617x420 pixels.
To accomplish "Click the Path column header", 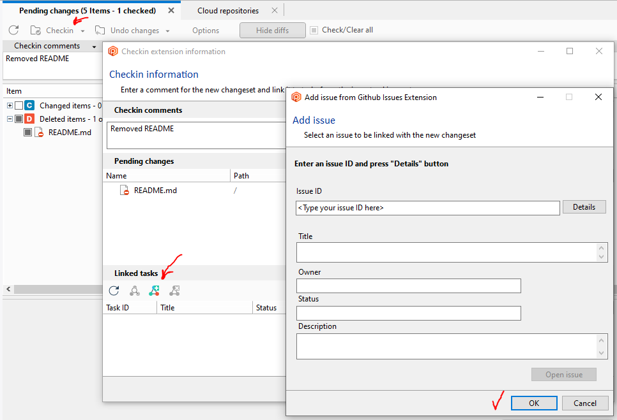I will tap(258, 176).
